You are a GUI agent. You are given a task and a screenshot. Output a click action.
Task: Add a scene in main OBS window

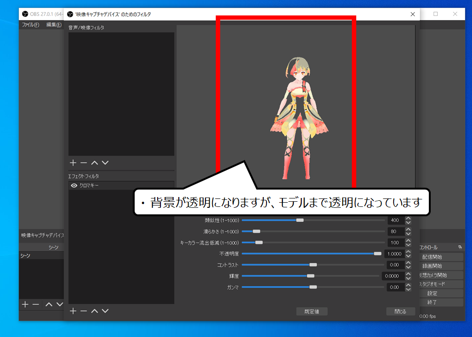[x=25, y=305]
